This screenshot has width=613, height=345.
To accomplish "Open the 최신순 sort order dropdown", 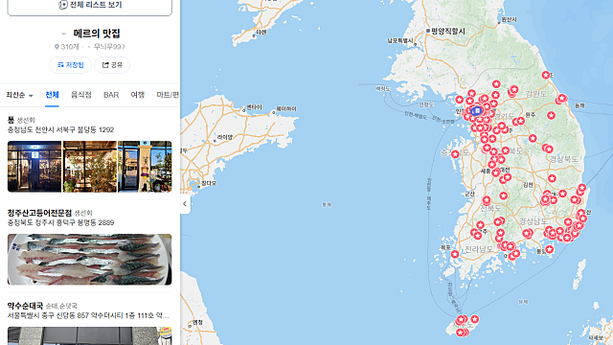I will click(x=19, y=95).
